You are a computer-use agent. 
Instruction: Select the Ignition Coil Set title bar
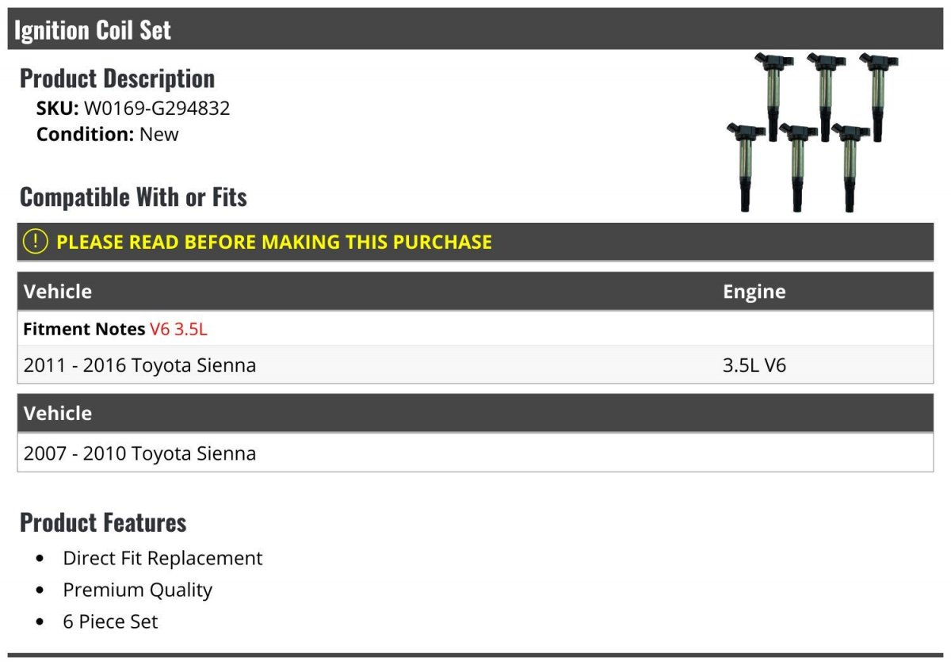[475, 29]
